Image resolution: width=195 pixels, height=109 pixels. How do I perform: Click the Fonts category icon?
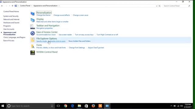pos(33,46)
